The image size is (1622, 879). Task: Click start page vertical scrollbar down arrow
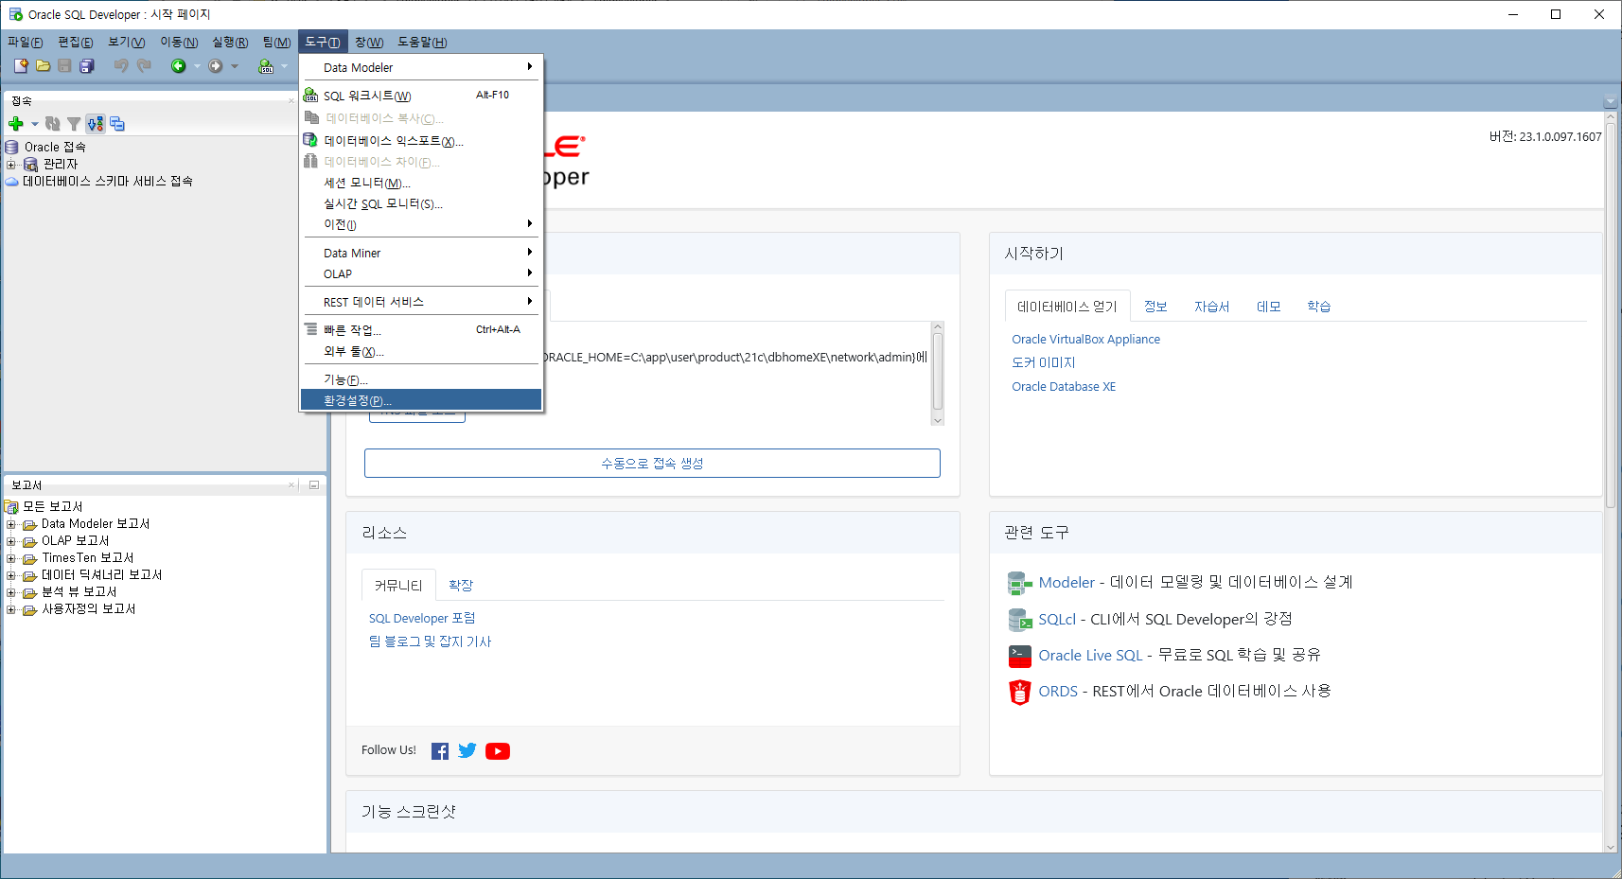1612,847
